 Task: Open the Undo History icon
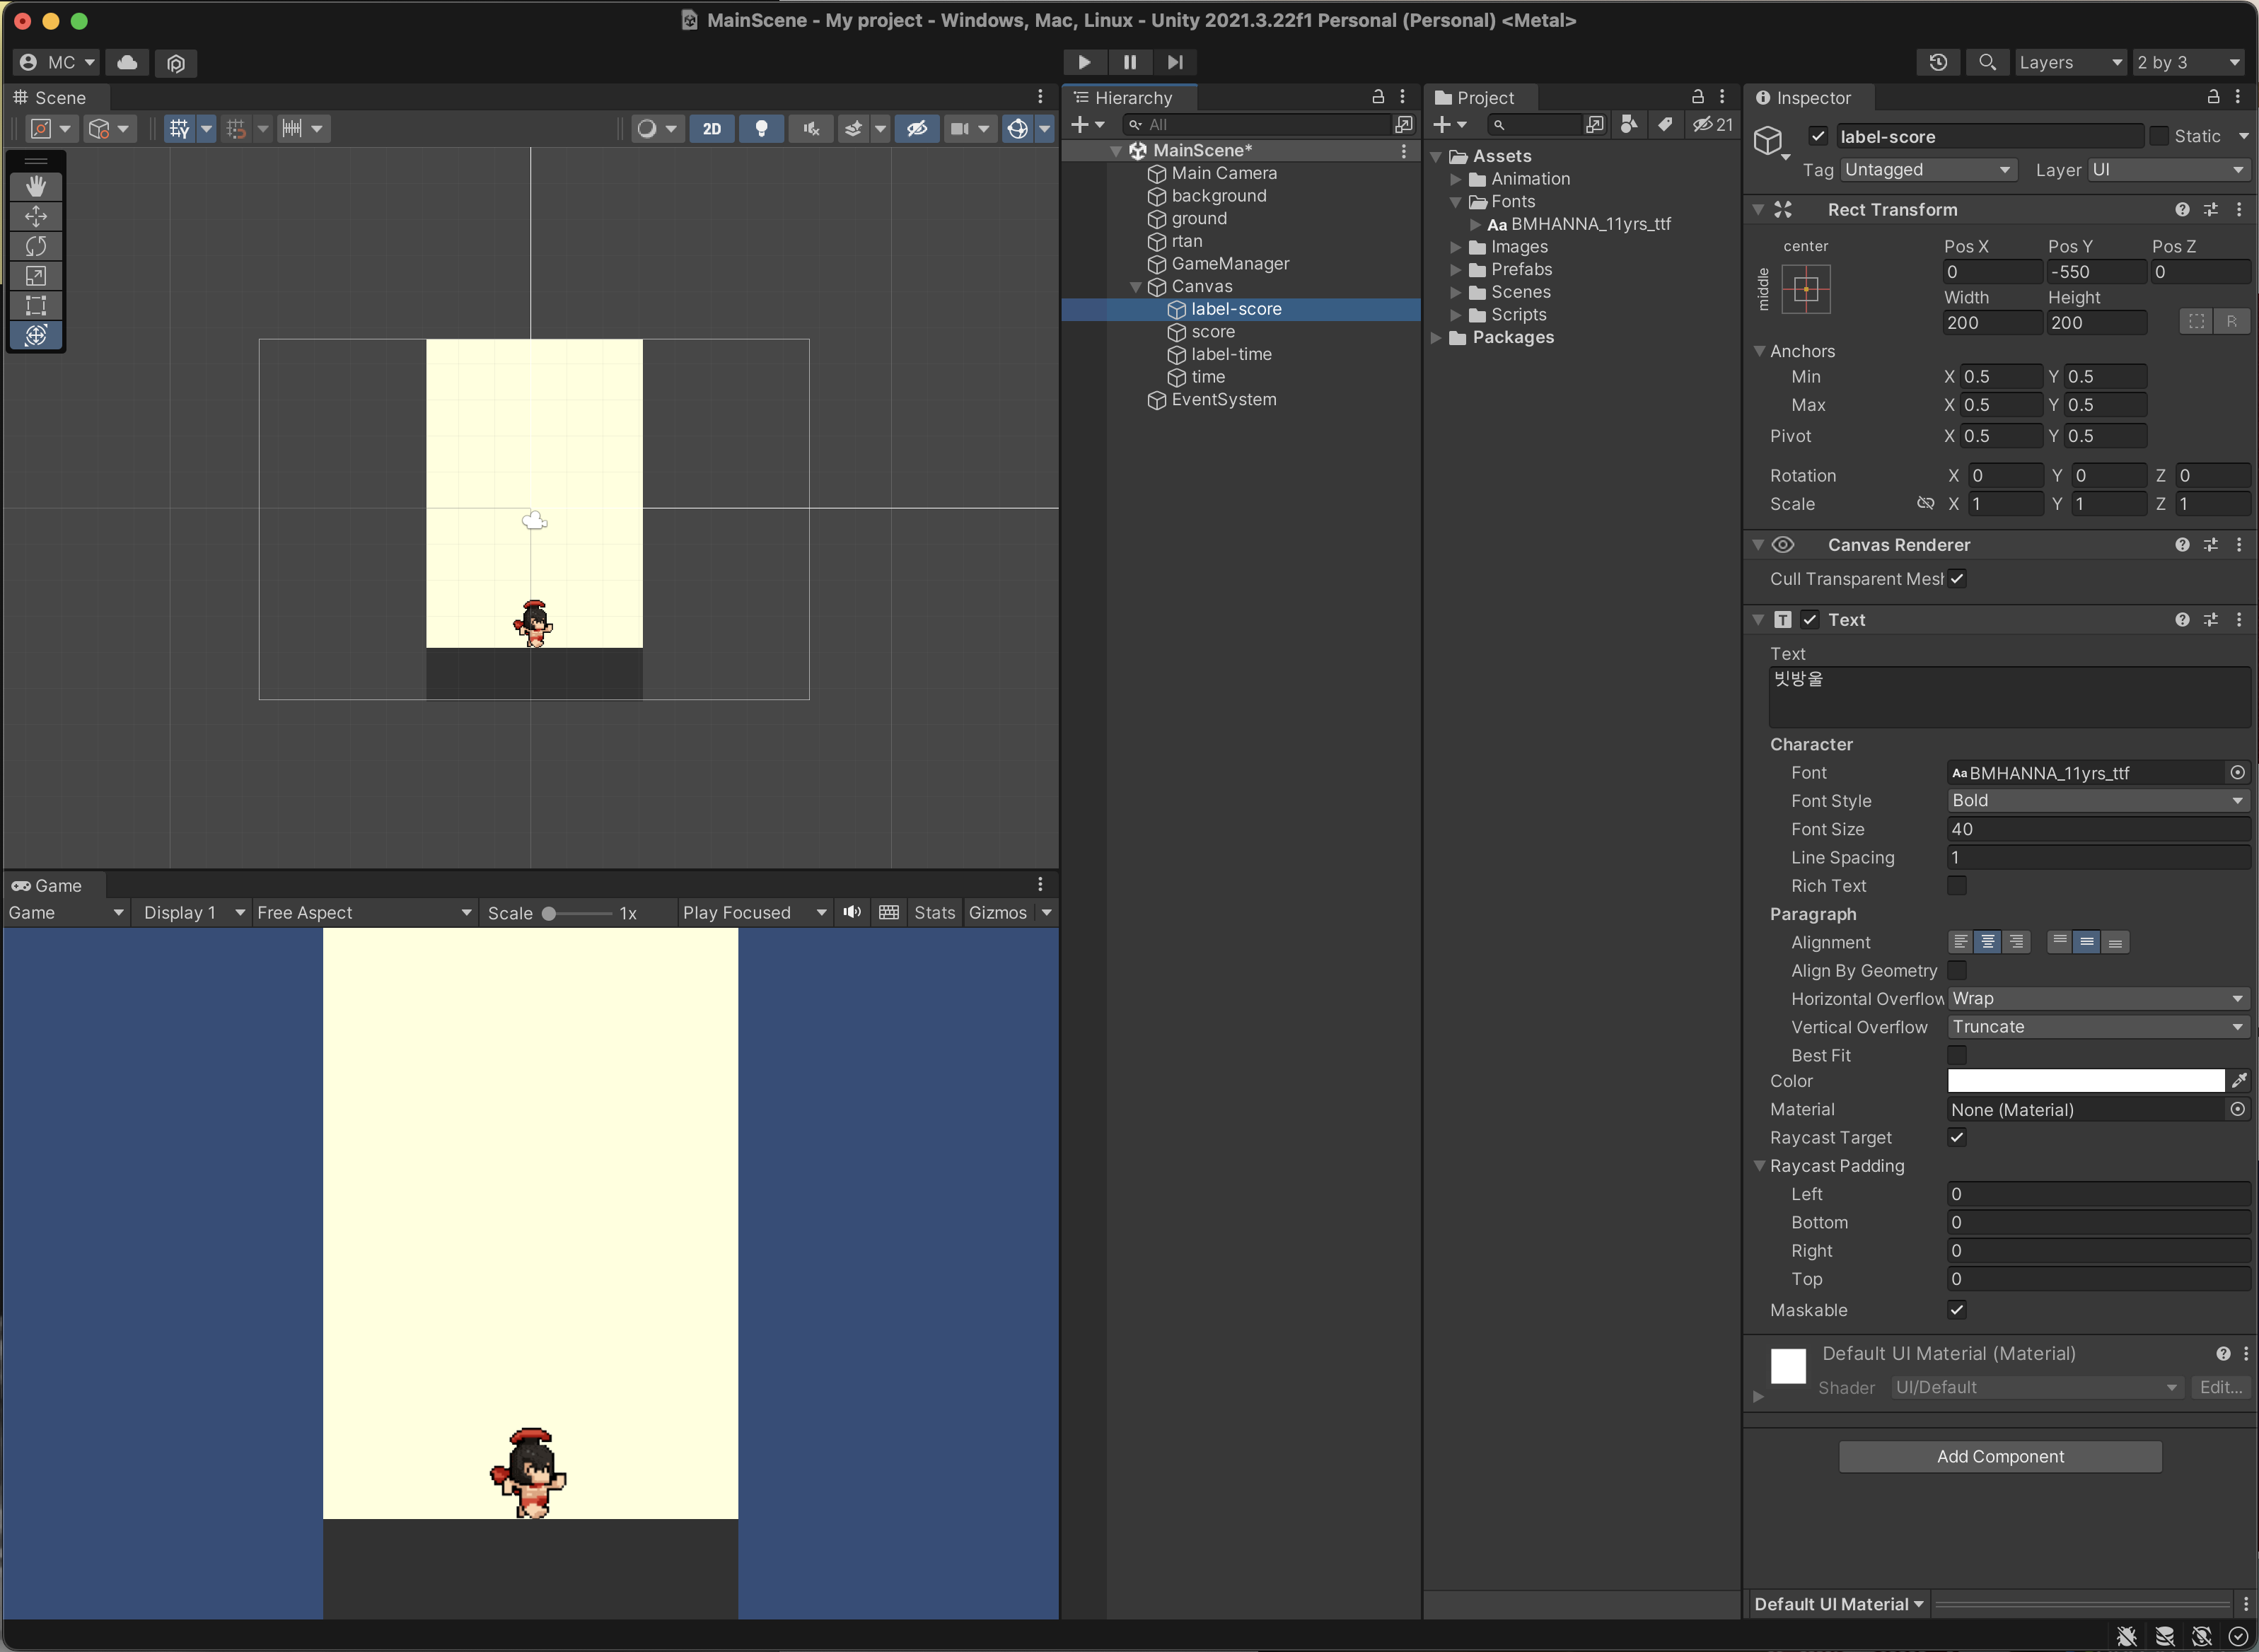click(1938, 62)
